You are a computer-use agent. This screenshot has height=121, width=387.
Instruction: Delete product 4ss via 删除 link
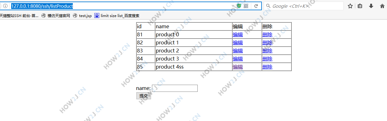click(267, 67)
